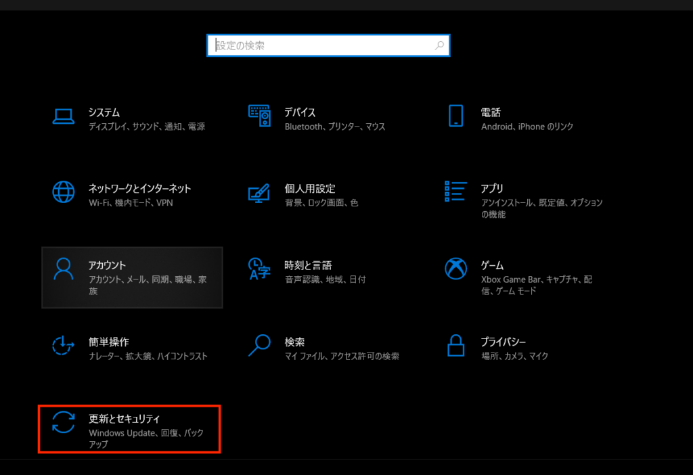
Task: Click the search magnifier inside the search box
Action: 439,45
